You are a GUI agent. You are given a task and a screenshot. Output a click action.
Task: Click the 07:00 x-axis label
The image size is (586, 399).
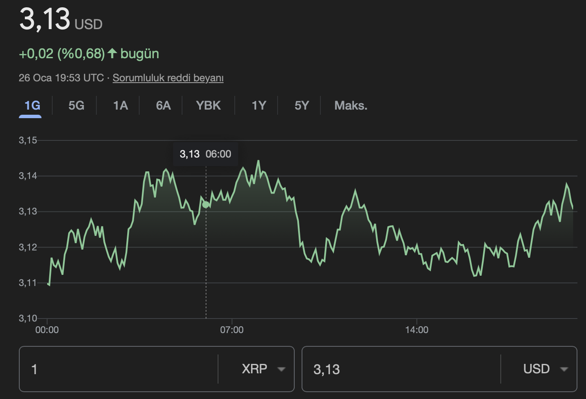click(x=232, y=330)
